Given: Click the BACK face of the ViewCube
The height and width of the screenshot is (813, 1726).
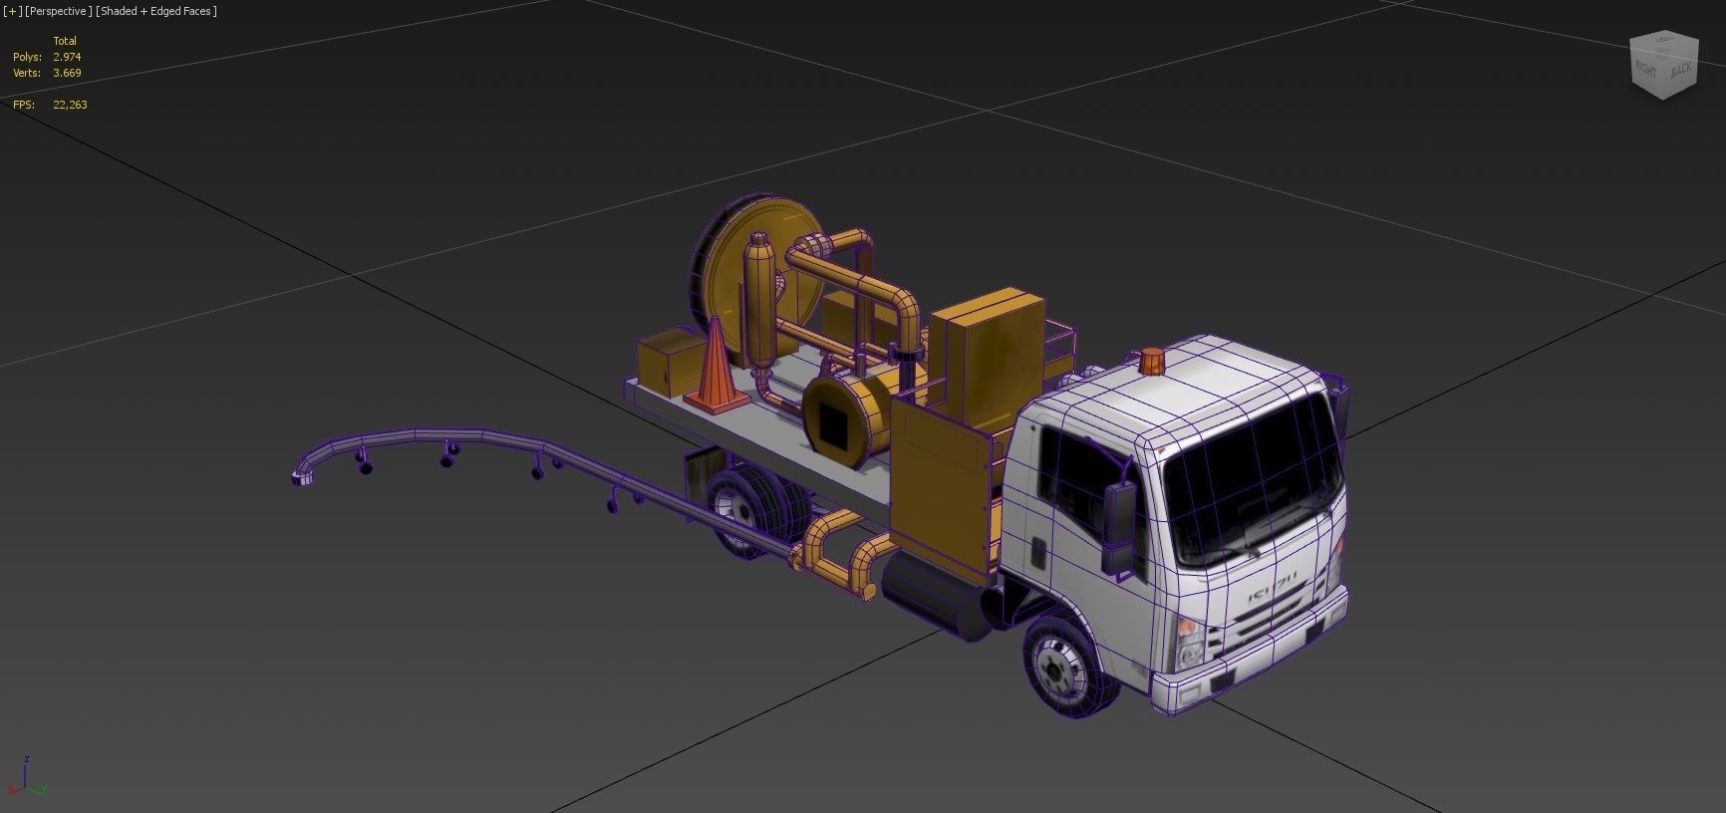Looking at the screenshot, I should click(x=1680, y=70).
